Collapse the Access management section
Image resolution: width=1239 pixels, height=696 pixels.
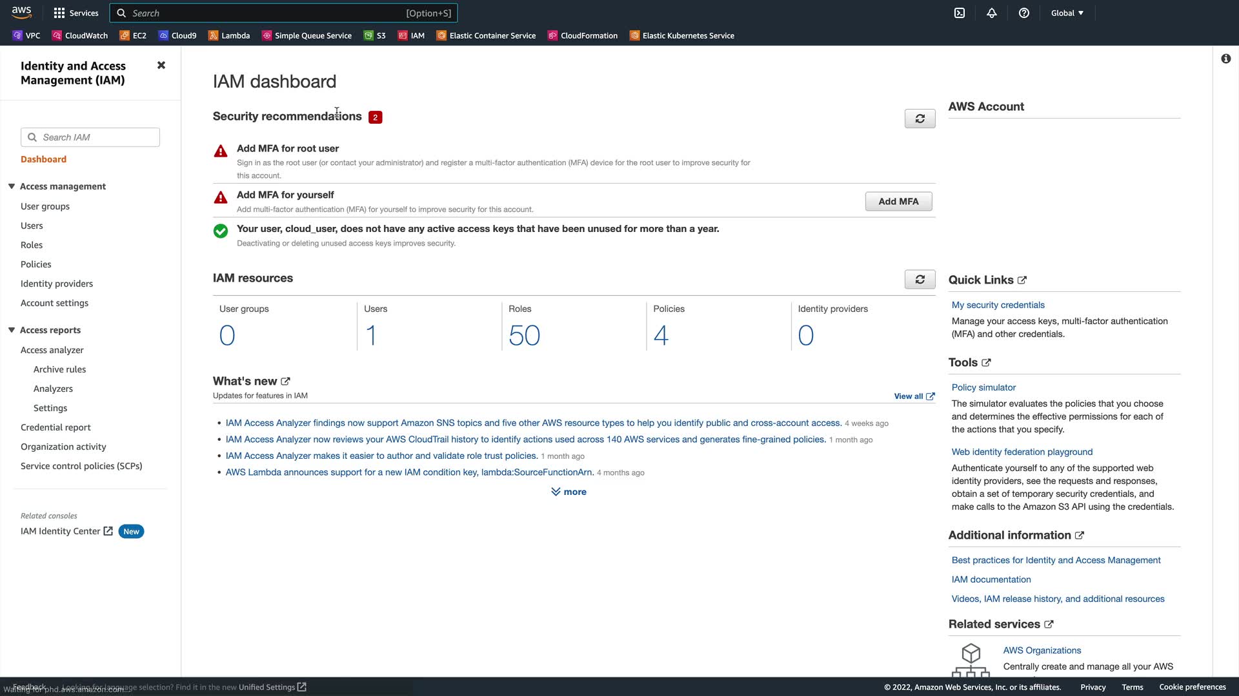click(x=12, y=186)
